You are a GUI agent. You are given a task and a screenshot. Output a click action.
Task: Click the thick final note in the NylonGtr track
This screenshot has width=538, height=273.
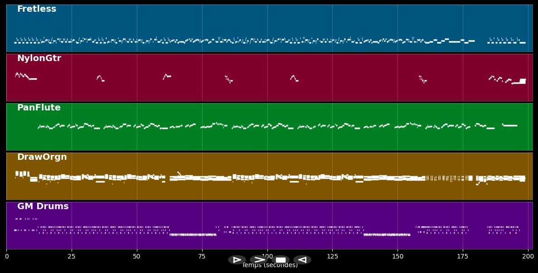click(x=523, y=81)
